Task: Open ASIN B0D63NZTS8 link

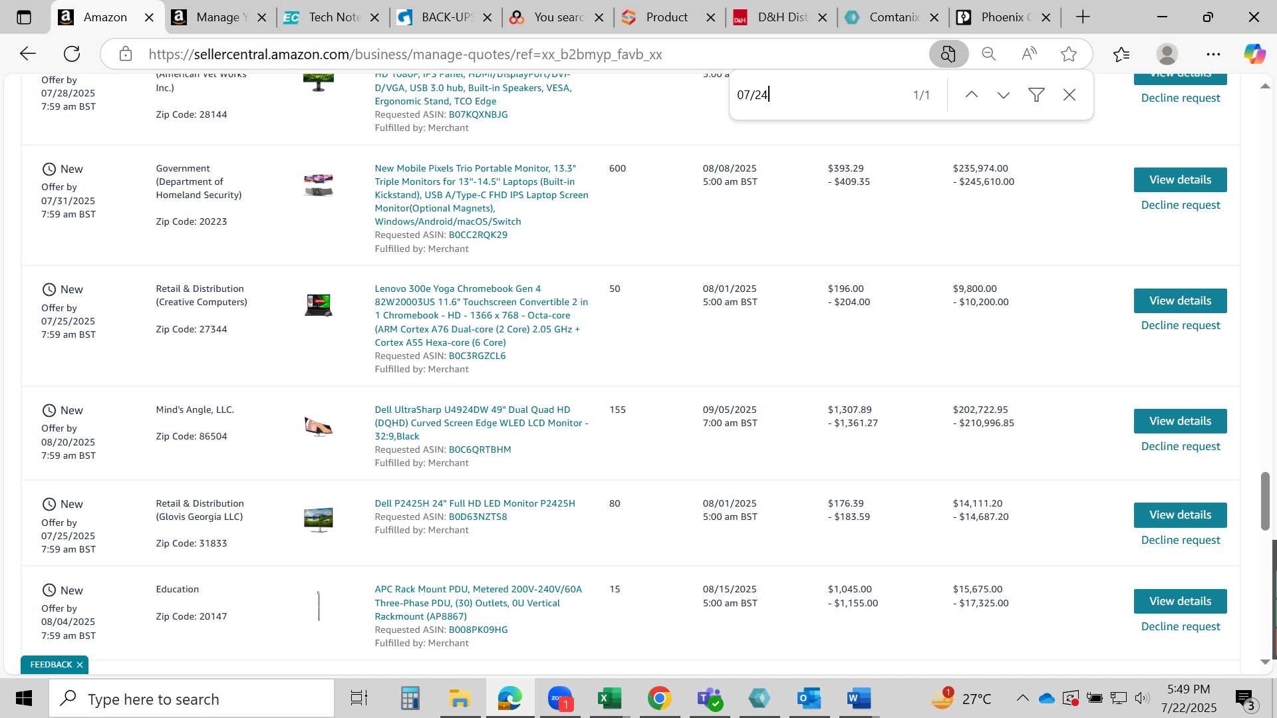Action: [478, 517]
